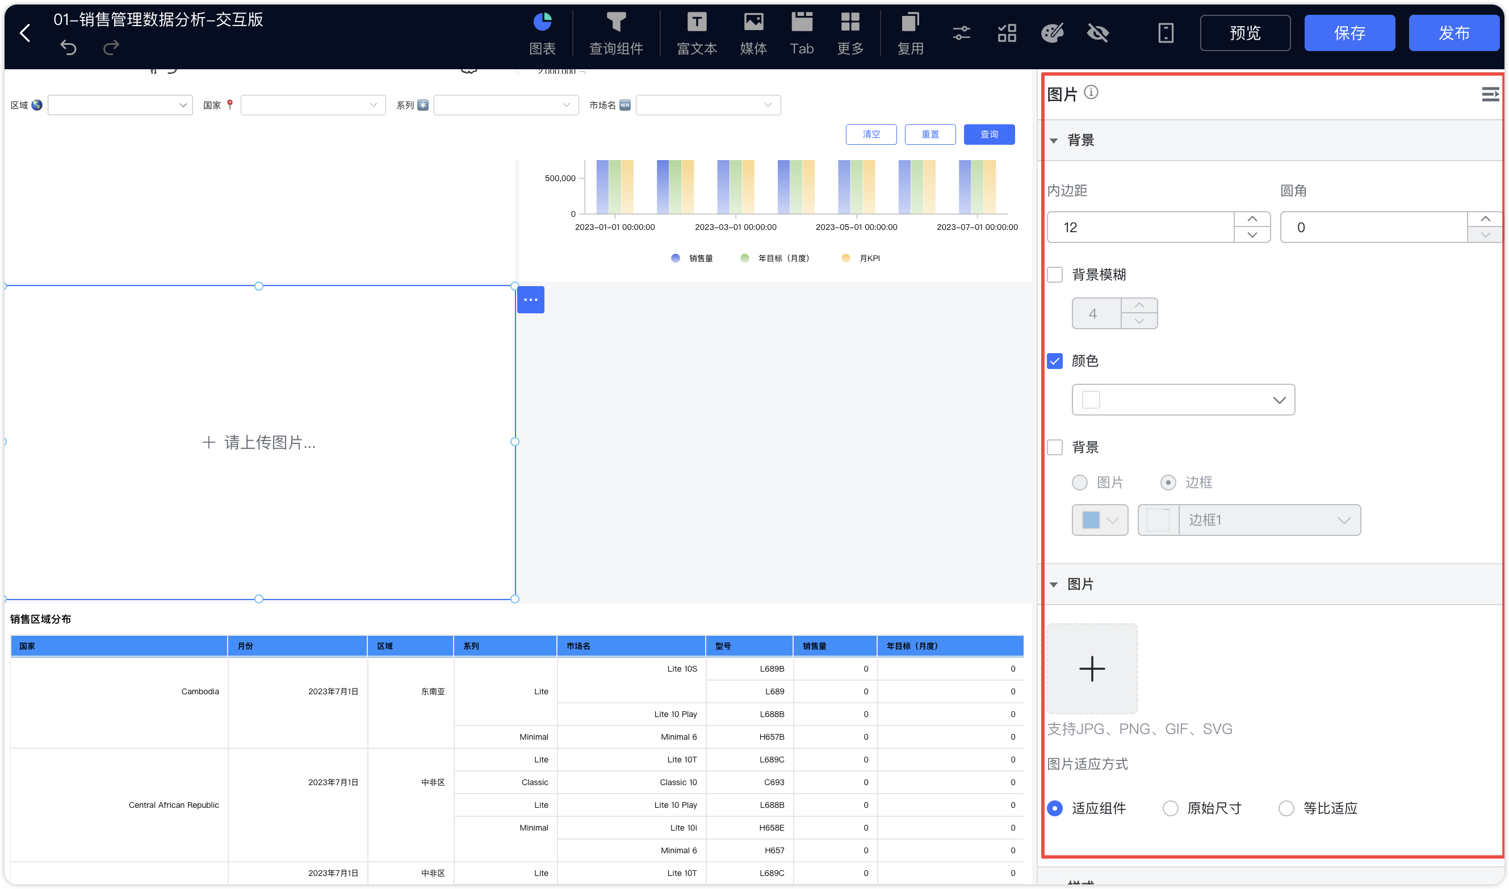
Task: Click the 重置 reset button
Action: [930, 134]
